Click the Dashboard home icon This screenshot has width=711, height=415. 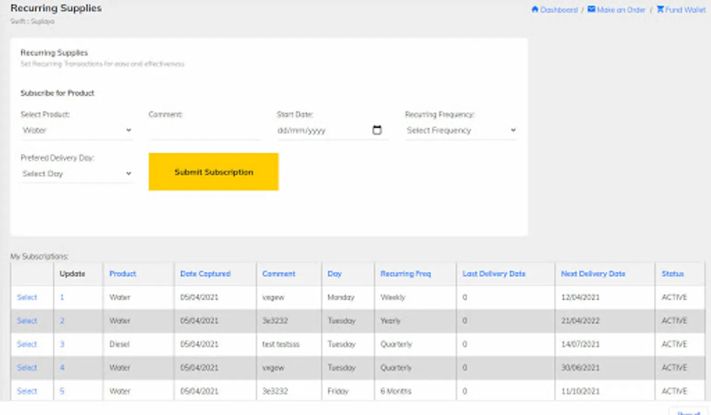click(x=535, y=9)
